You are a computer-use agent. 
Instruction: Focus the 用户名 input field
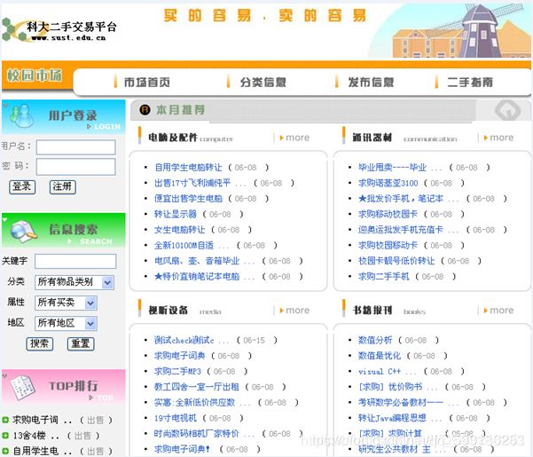pyautogui.click(x=75, y=147)
